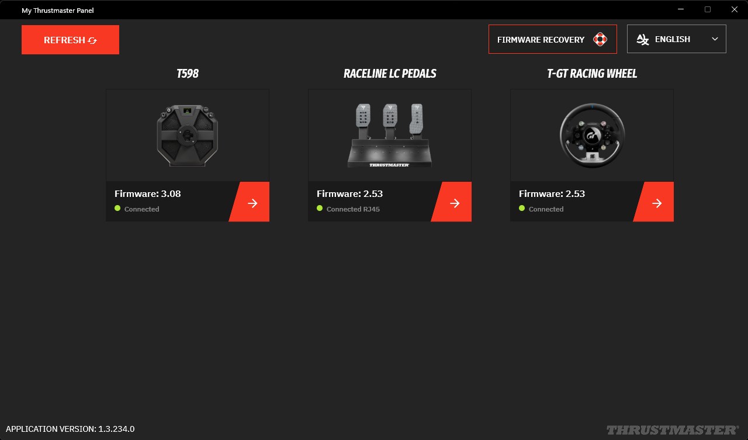This screenshot has width=748, height=440.
Task: Click the language translate icon
Action: [x=642, y=39]
